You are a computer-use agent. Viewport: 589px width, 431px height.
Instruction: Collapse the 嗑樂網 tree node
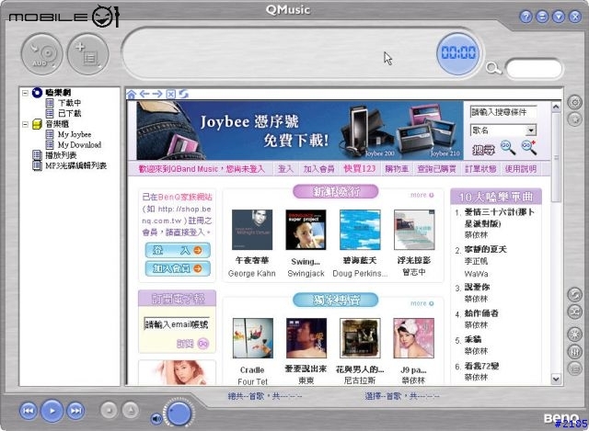25,92
